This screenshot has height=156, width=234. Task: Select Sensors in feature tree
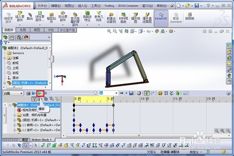coord(18,53)
